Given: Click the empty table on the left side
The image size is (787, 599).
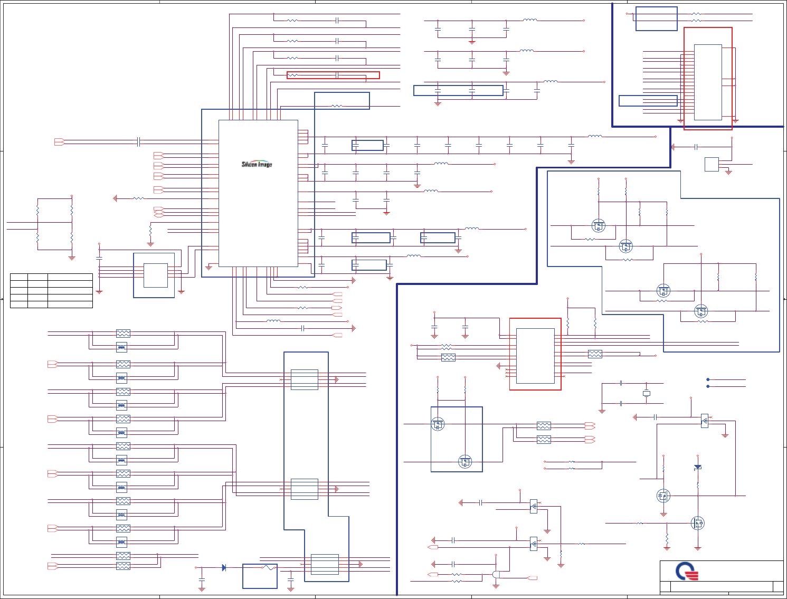Looking at the screenshot, I should pyautogui.click(x=51, y=290).
